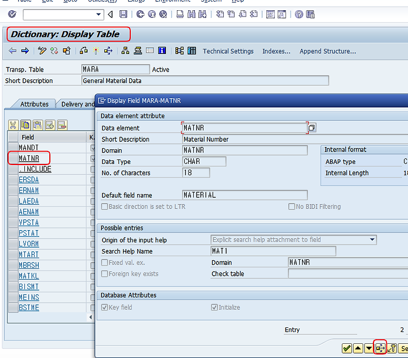Click the Save disk icon
Image resolution: width=408 pixels, height=358 pixels.
124,14
